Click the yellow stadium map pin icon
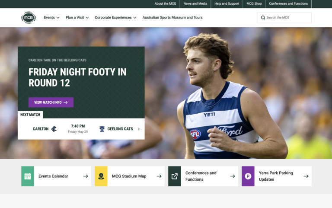Viewport: 332px width, 208px height. pyautogui.click(x=101, y=176)
